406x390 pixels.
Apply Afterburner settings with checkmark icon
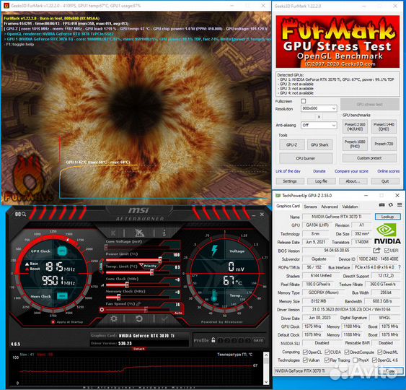pos(164,318)
